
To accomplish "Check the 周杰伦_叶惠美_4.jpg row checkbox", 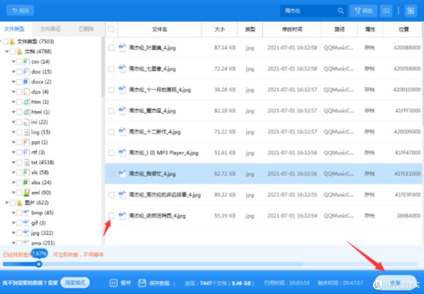I will tap(111, 48).
